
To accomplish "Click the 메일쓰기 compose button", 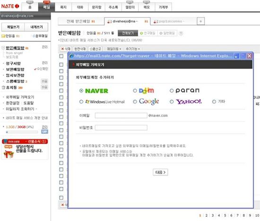I will click(13, 27).
